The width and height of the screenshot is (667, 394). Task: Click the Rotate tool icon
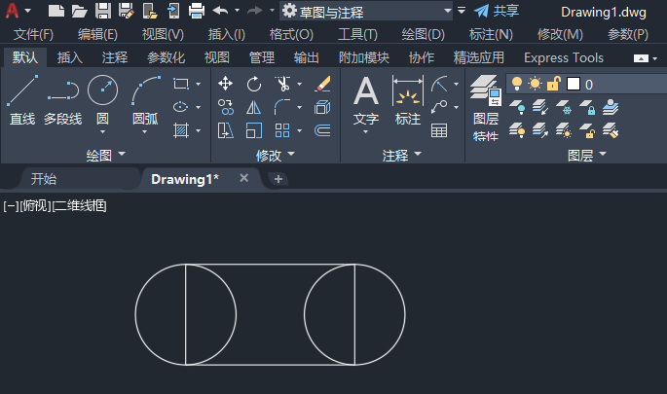coord(254,84)
